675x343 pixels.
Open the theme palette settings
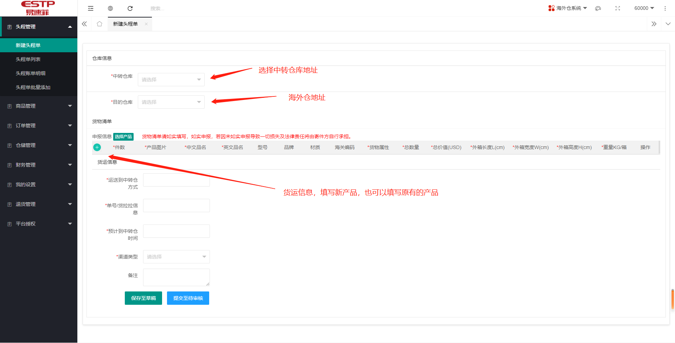(x=598, y=8)
